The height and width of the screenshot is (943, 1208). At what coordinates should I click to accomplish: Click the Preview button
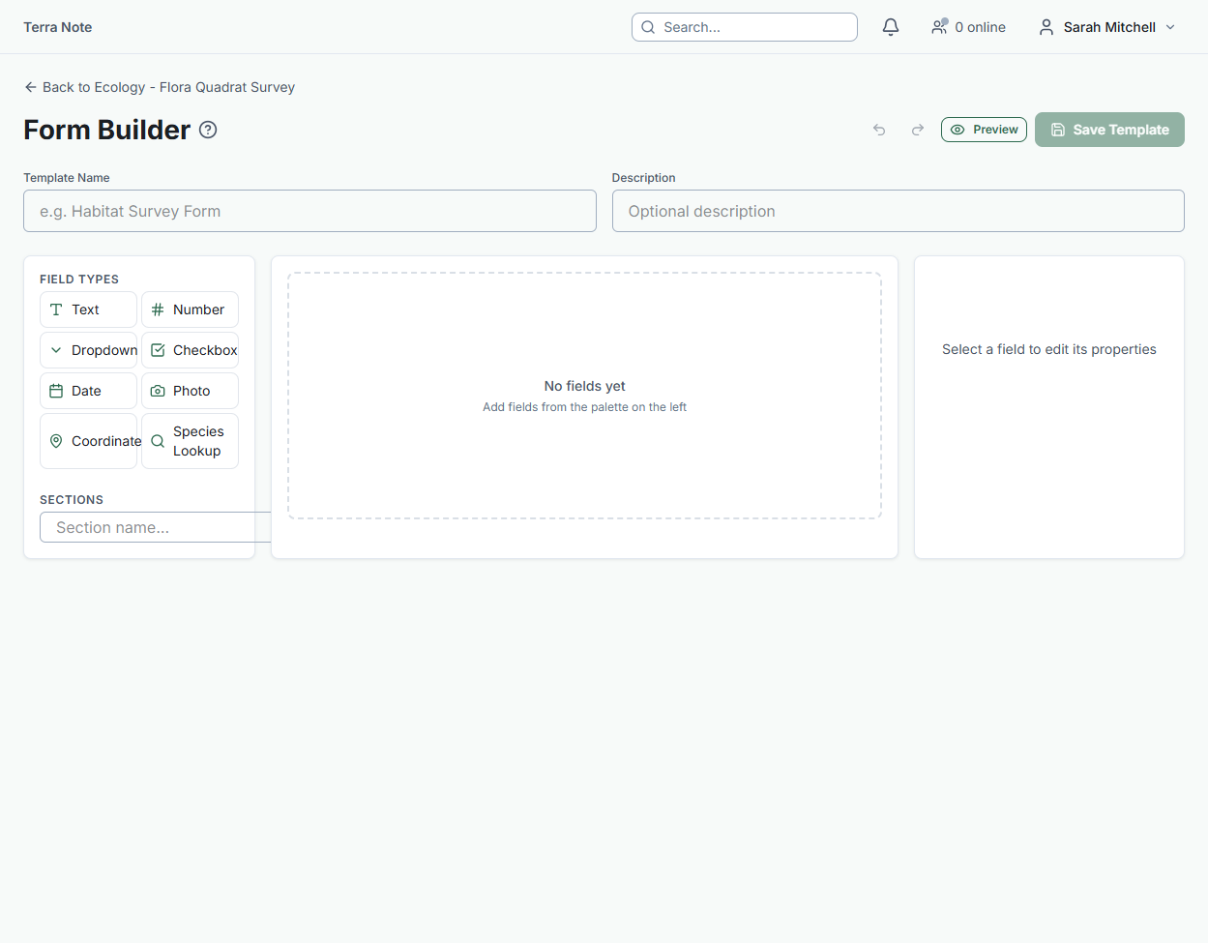click(984, 130)
